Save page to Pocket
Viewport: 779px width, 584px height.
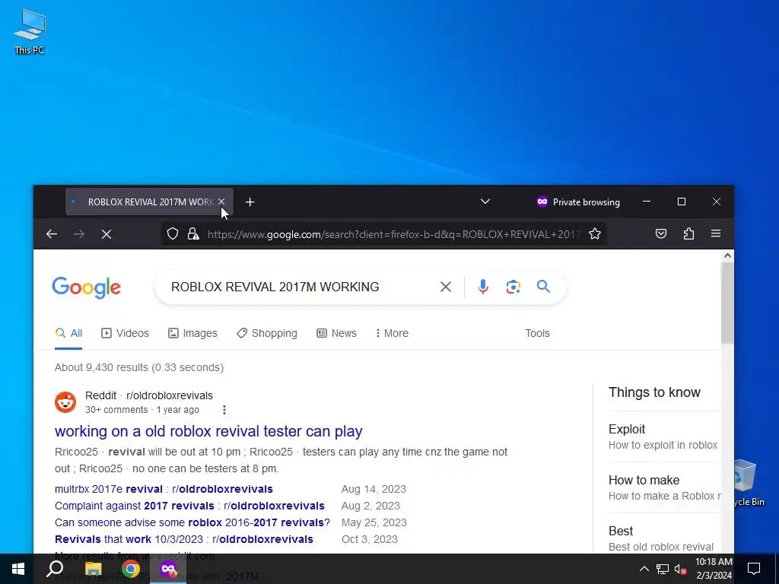click(661, 234)
